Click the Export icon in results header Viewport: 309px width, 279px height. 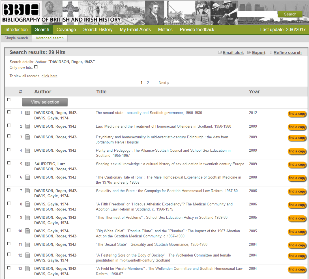point(249,53)
